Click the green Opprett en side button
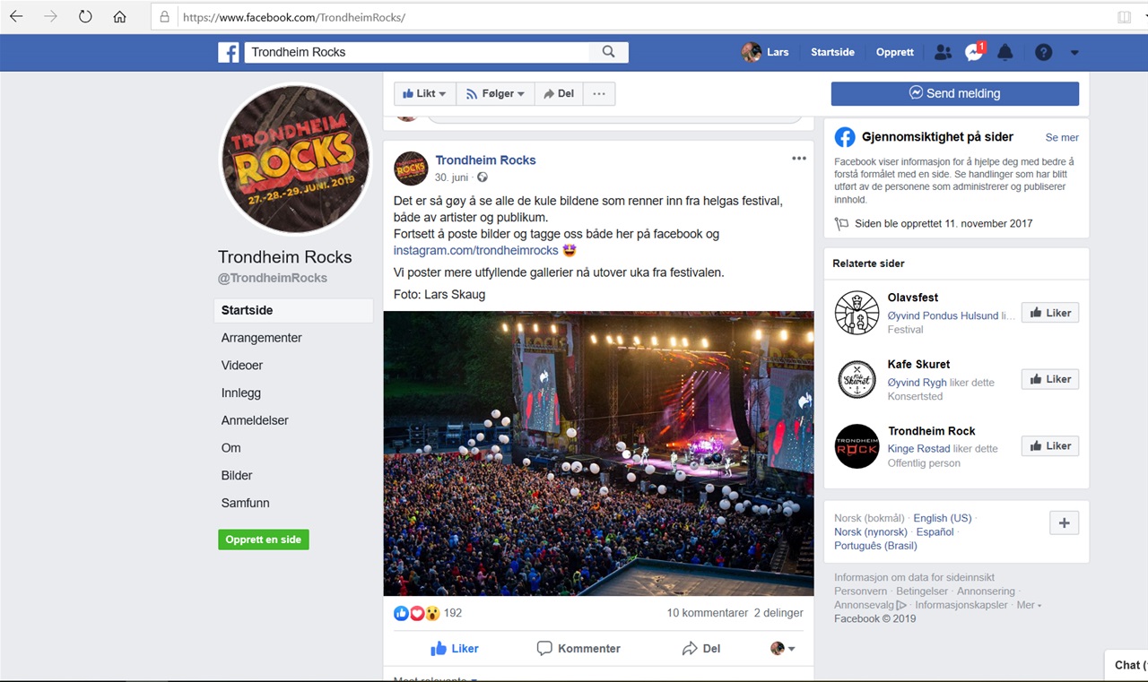Image resolution: width=1148 pixels, height=682 pixels. point(264,540)
